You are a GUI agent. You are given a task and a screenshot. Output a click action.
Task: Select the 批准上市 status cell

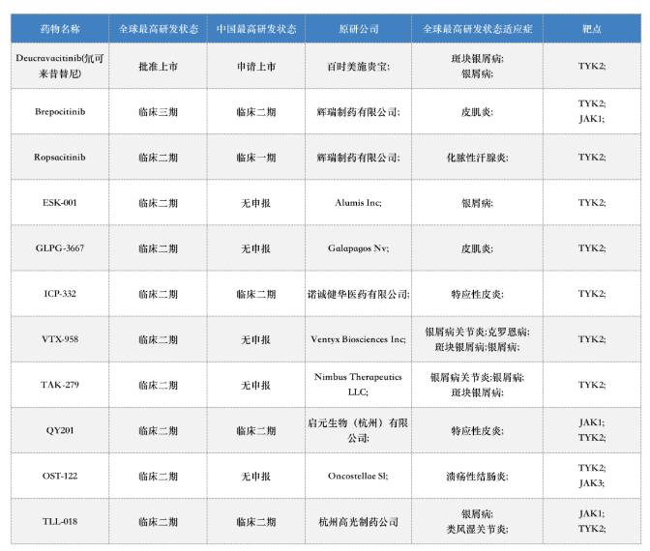158,66
